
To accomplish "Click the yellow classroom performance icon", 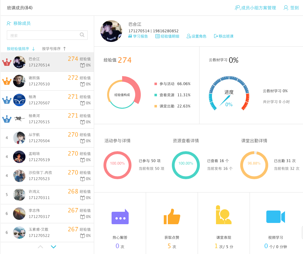I will (223, 215).
